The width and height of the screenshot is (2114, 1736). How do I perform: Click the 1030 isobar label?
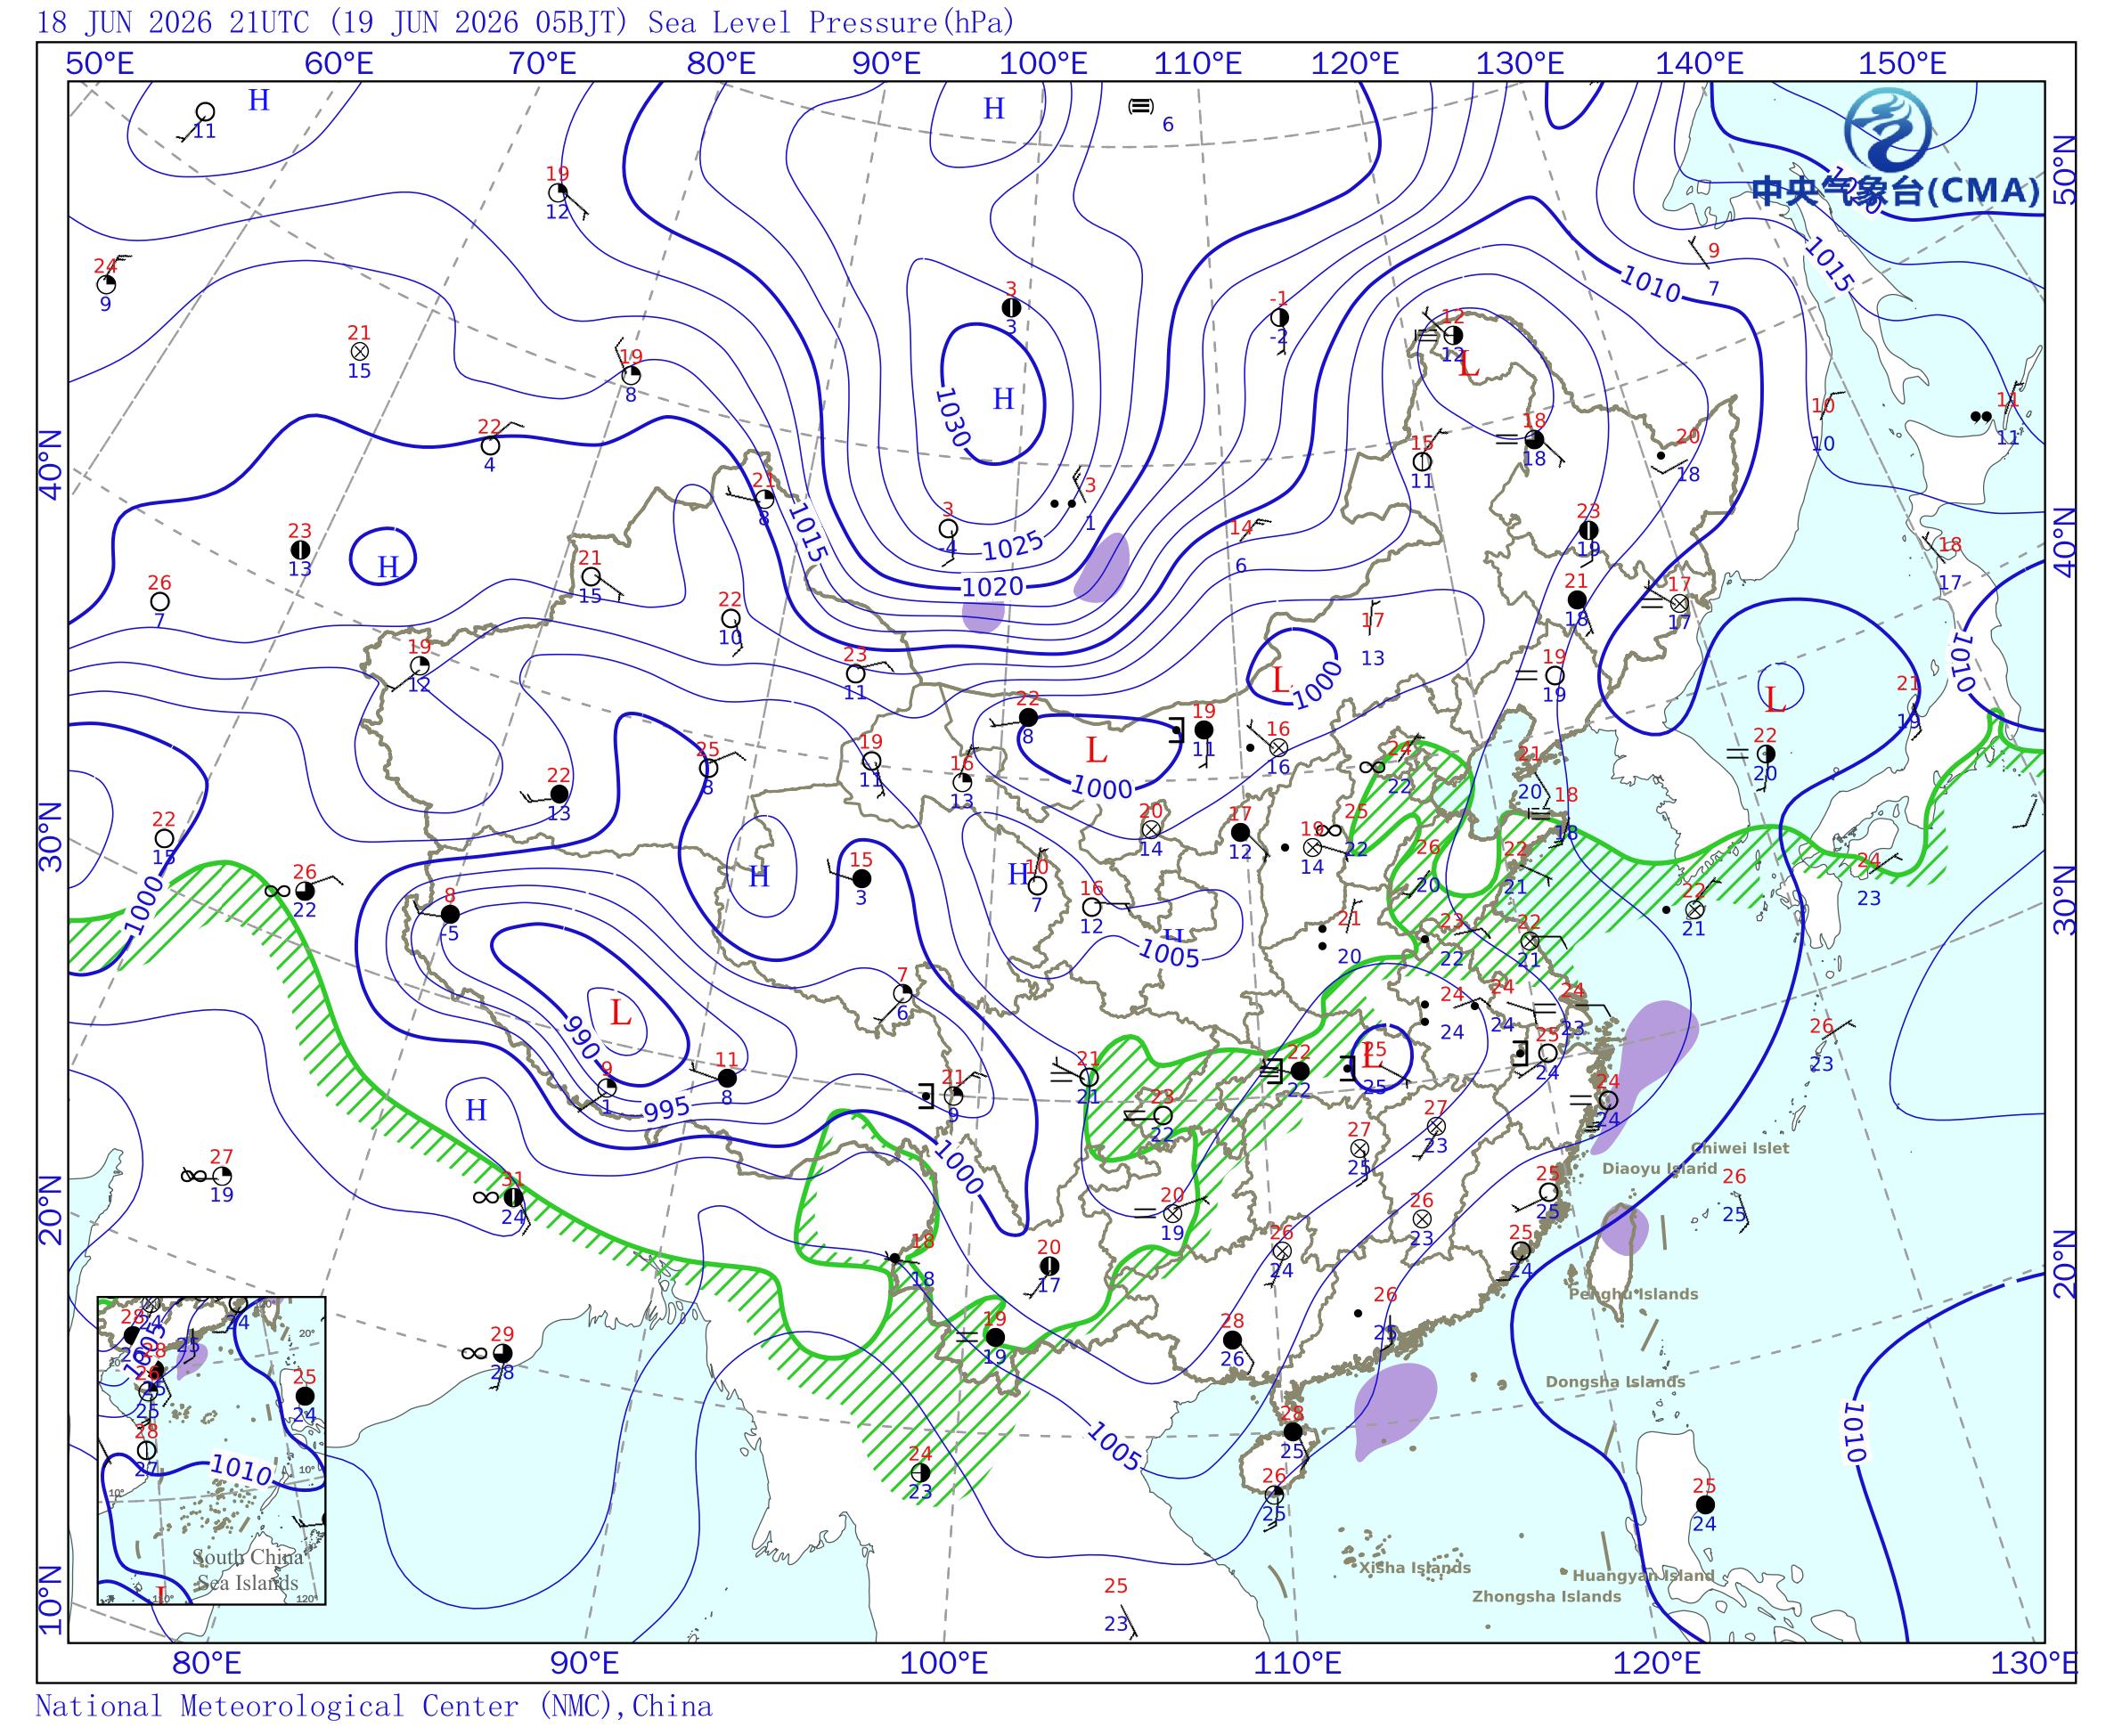(952, 417)
